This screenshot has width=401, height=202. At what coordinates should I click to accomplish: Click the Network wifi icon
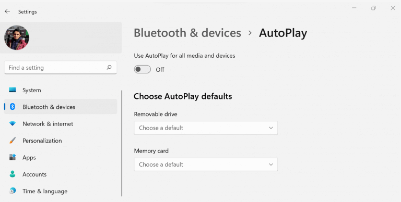coord(13,124)
